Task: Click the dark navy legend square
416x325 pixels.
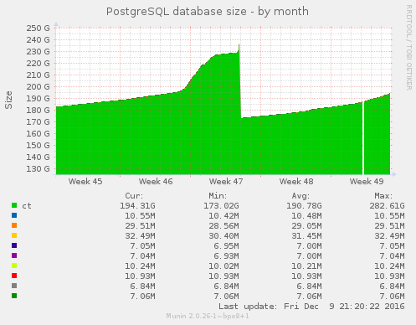Action: coord(14,245)
